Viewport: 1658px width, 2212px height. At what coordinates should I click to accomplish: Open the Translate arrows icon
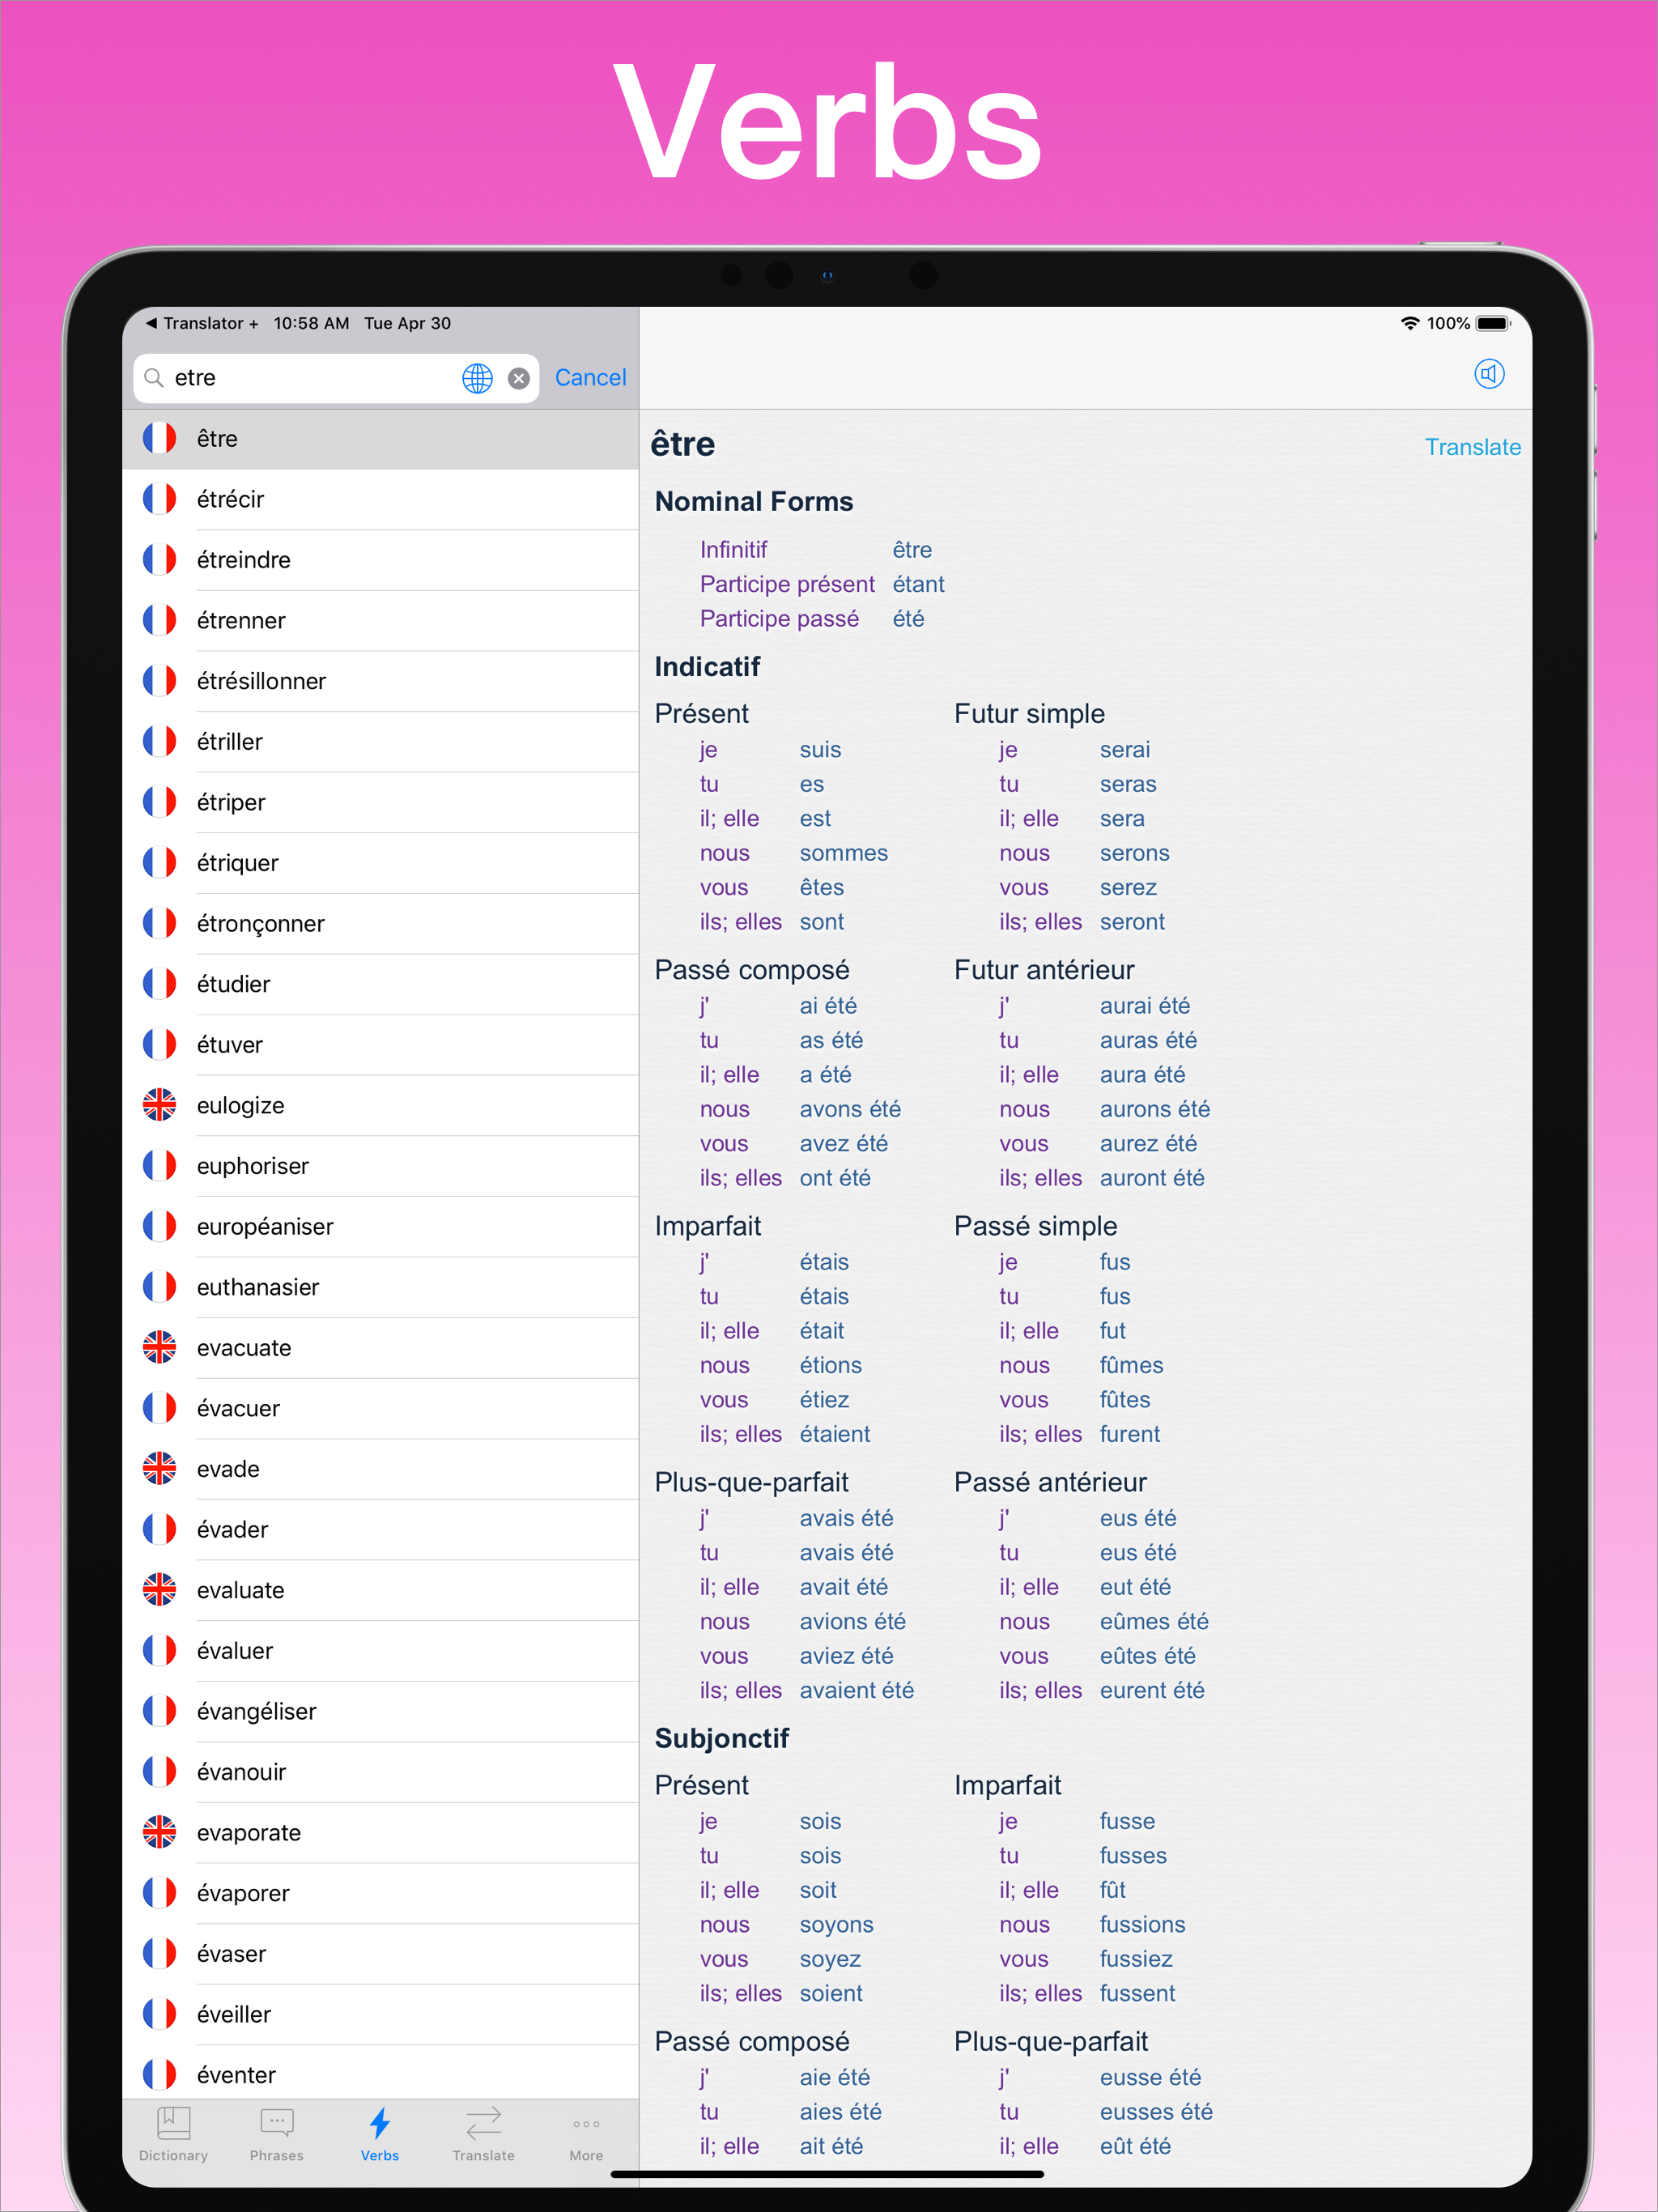pos(484,2122)
